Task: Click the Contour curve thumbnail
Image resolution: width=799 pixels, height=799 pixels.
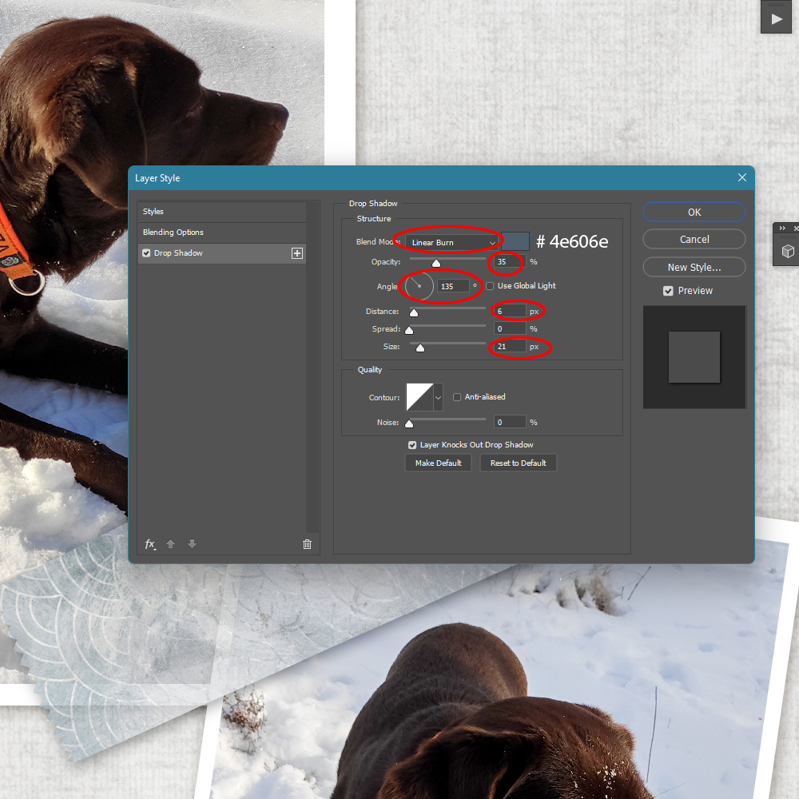Action: coord(419,397)
